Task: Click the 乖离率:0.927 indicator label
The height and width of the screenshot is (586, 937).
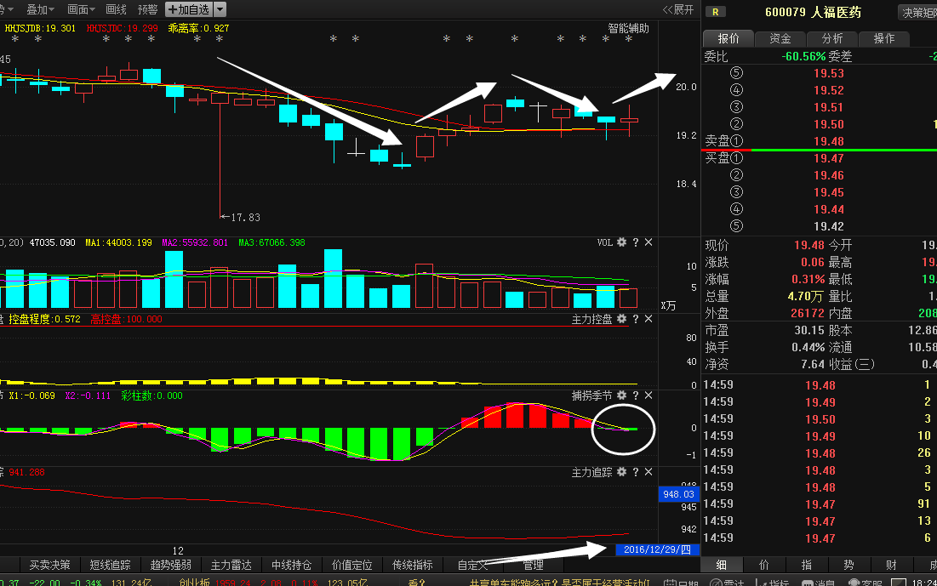Action: coord(198,28)
